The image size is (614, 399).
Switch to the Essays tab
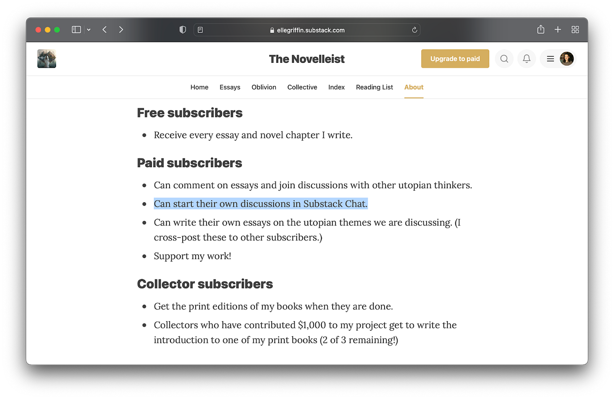click(230, 87)
